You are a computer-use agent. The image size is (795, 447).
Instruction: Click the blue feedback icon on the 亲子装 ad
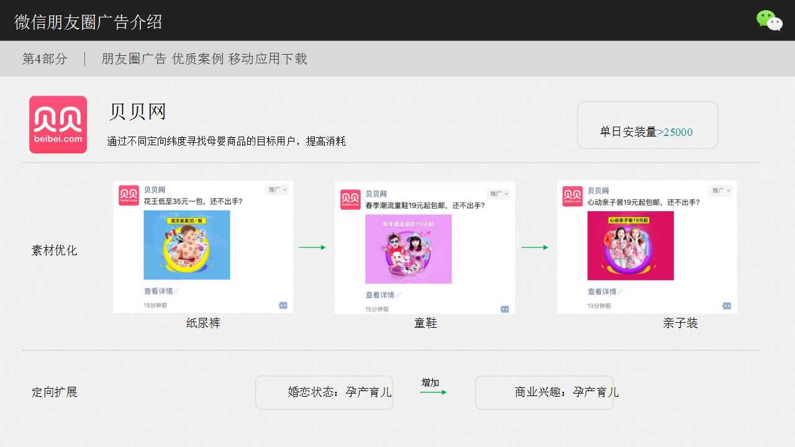click(x=726, y=305)
